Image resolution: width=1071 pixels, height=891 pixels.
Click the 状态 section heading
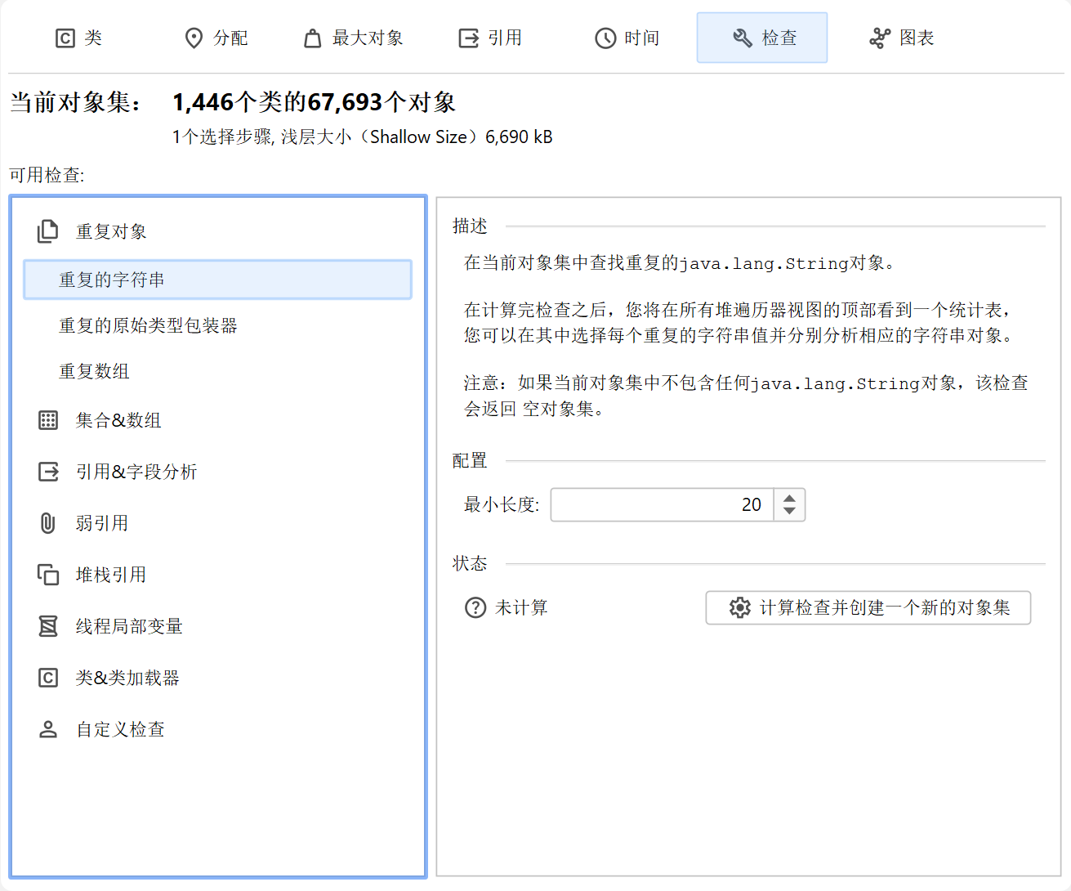pos(470,563)
